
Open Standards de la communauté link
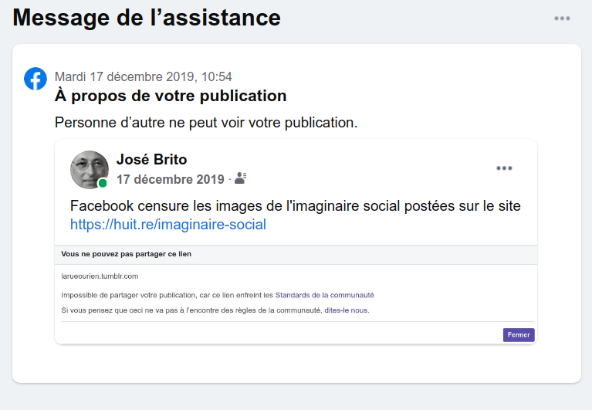[324, 295]
